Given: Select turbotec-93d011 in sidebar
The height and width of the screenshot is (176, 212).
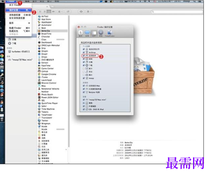Looking at the screenshot, I should [x=19, y=52].
